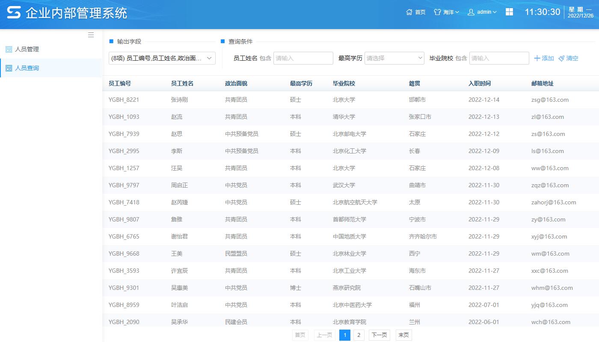
Task: Click the 毕业院校 input field
Action: coord(499,58)
